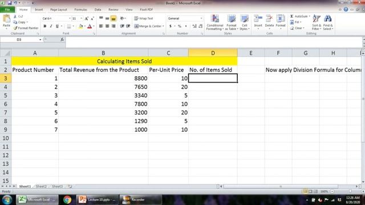This screenshot has width=365, height=205.
Task: Decrease font size with the small A icon
Action: 92,18
